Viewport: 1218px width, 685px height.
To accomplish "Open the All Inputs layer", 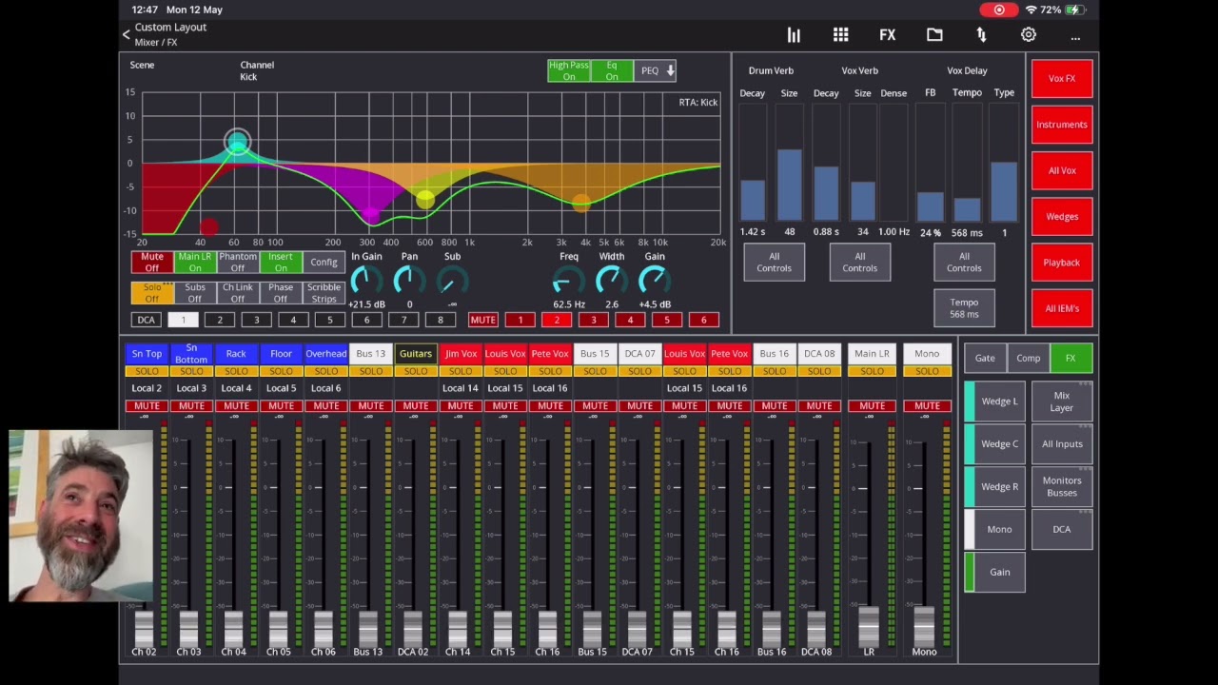I will [x=1062, y=444].
